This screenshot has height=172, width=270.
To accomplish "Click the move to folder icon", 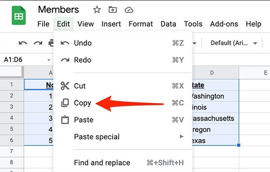I will [113, 10].
